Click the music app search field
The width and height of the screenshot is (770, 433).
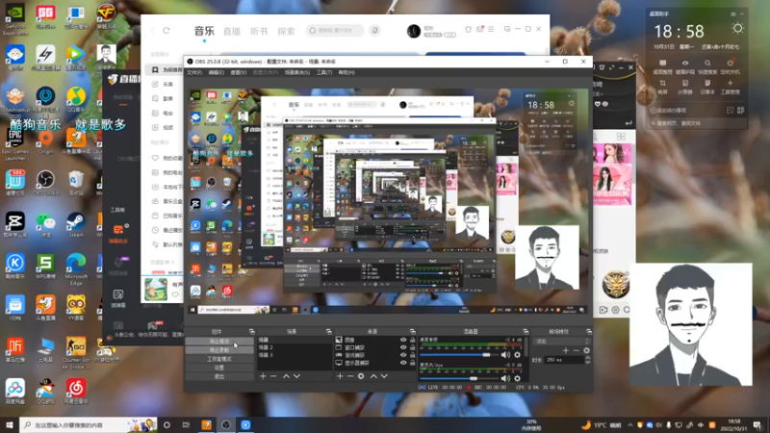coord(335,31)
